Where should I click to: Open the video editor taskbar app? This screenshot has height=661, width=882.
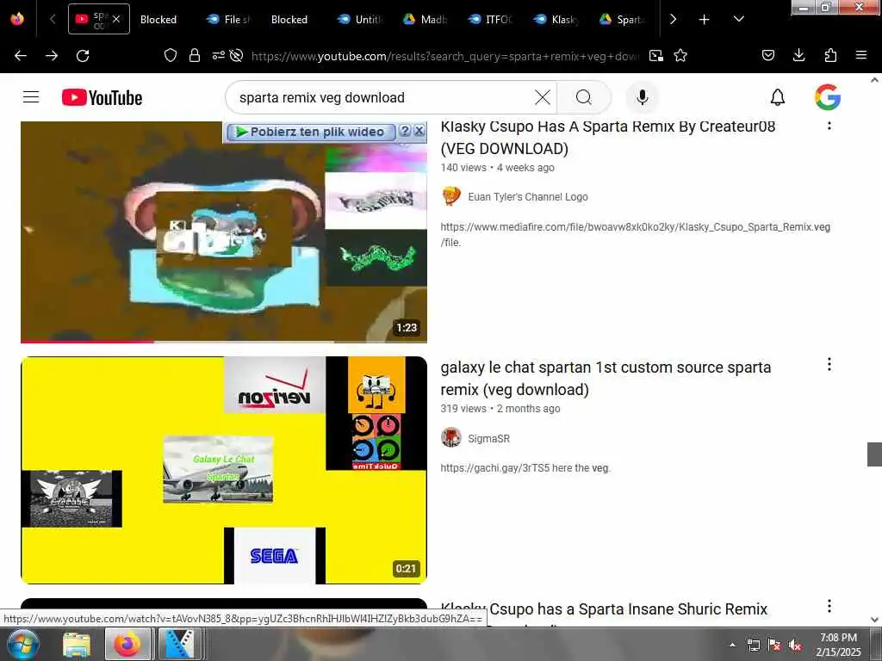179,644
